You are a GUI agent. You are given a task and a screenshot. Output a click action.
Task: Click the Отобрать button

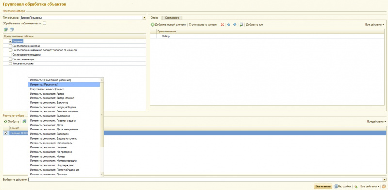click(12, 122)
